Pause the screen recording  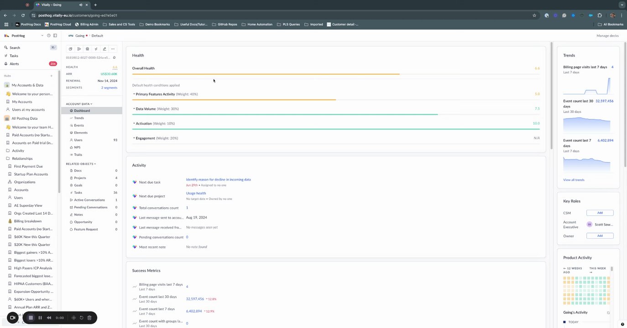pos(40,318)
